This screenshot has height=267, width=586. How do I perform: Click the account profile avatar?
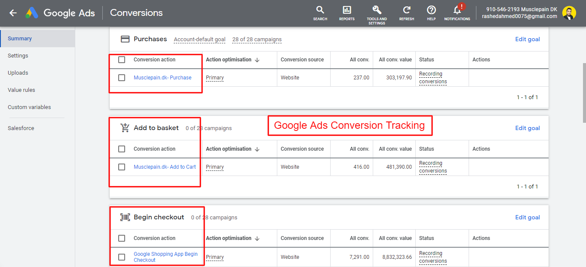(x=569, y=13)
